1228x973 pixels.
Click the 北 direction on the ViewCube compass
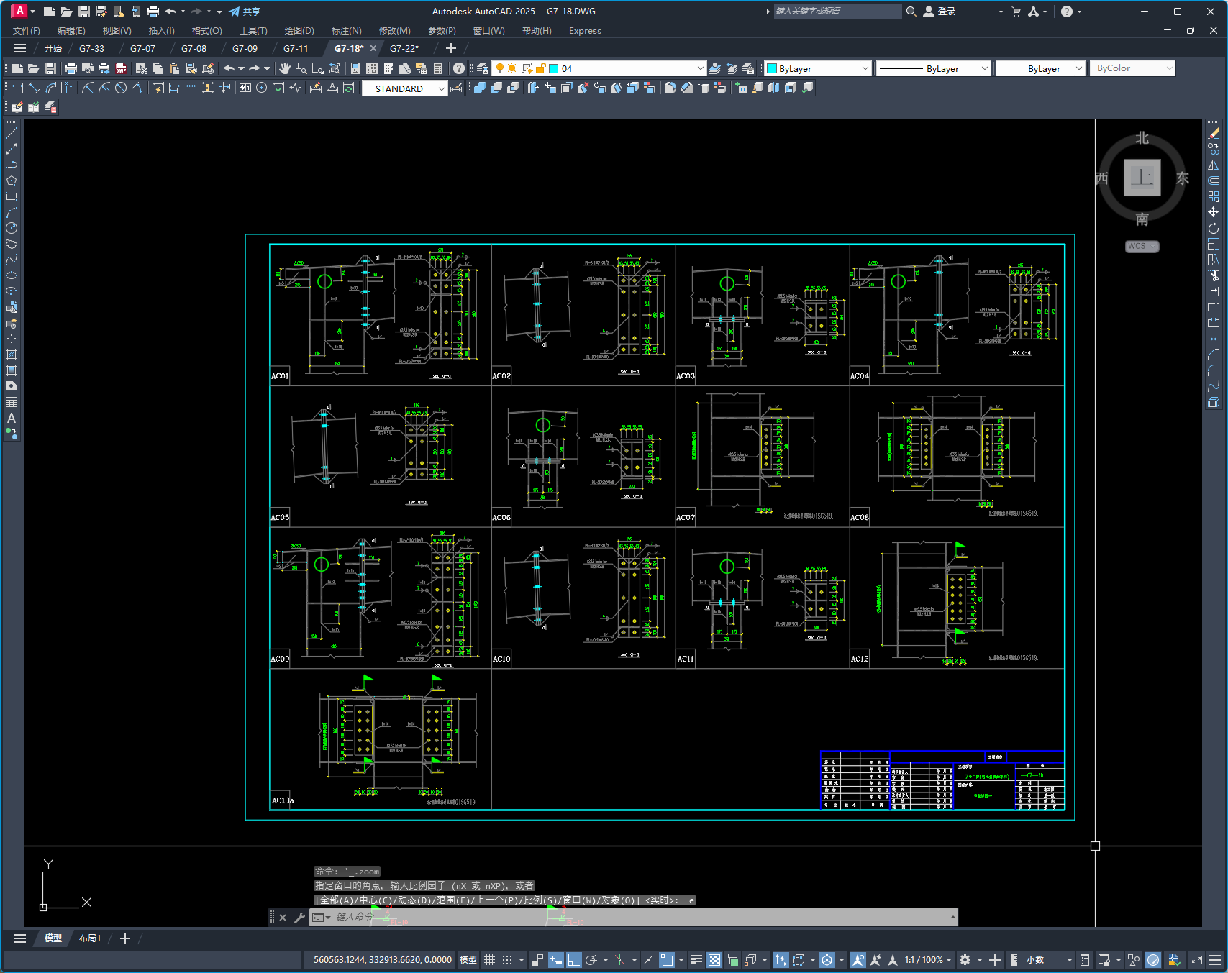[1142, 138]
